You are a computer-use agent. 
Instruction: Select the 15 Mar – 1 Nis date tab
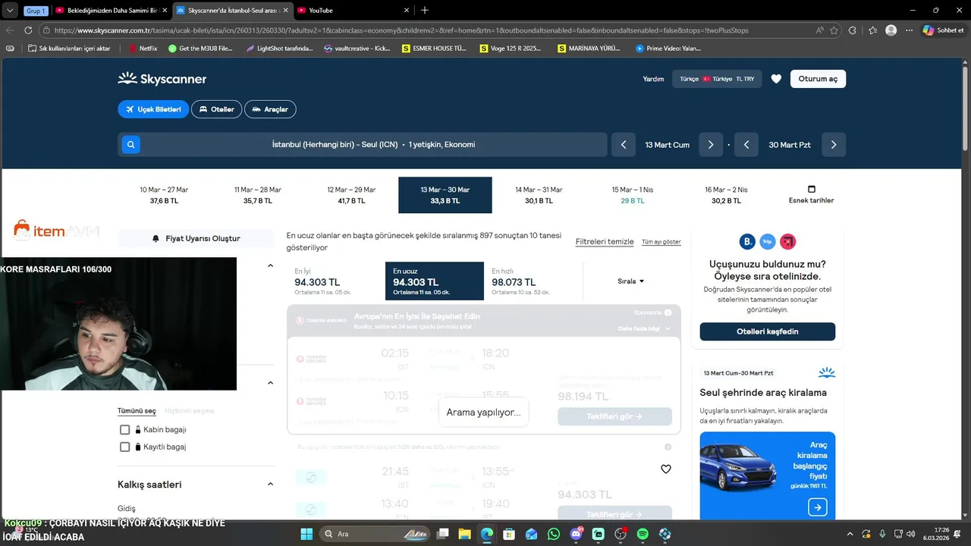[x=633, y=195]
